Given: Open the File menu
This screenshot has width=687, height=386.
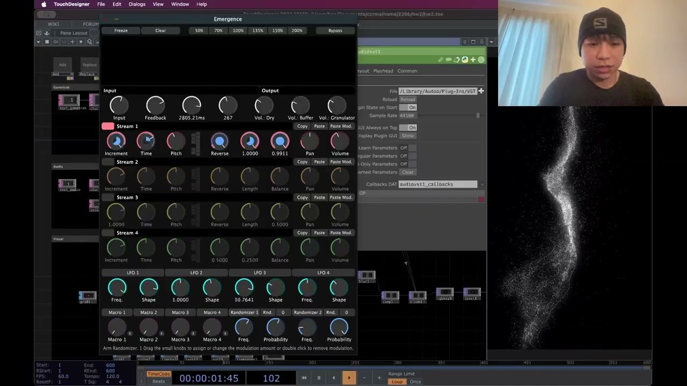Looking at the screenshot, I should pos(101,4).
